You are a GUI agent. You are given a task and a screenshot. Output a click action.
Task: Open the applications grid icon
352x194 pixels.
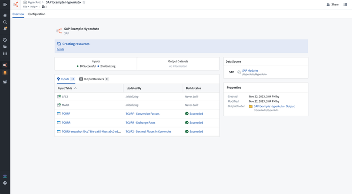[x=5, y=53]
